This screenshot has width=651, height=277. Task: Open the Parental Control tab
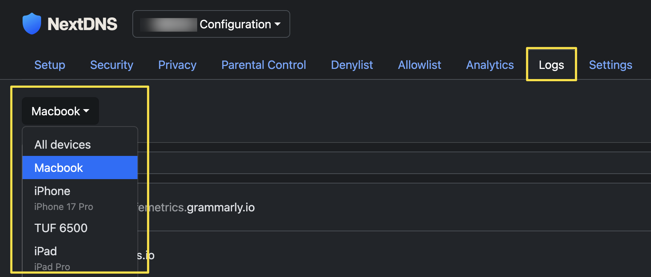pos(264,65)
